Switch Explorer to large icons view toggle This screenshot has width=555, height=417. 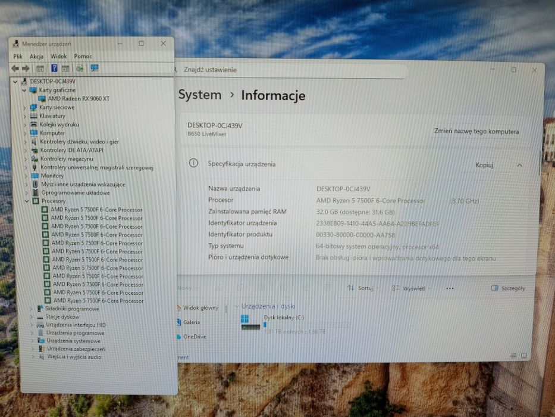click(x=524, y=355)
